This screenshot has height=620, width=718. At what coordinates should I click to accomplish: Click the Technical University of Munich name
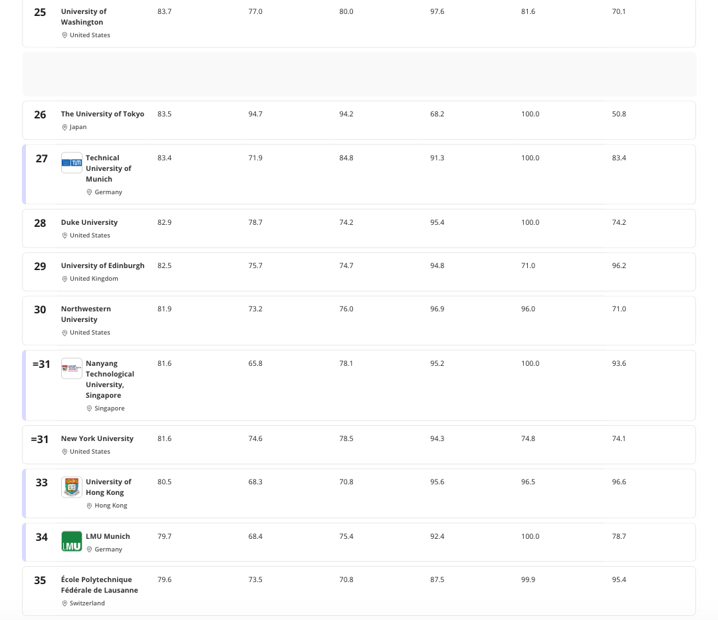coord(108,168)
